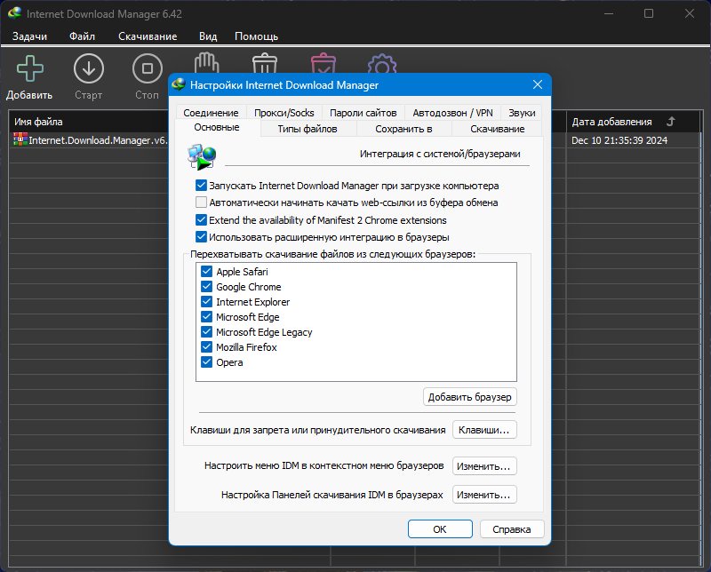Switch to the Типы файлов tab

pyautogui.click(x=307, y=129)
